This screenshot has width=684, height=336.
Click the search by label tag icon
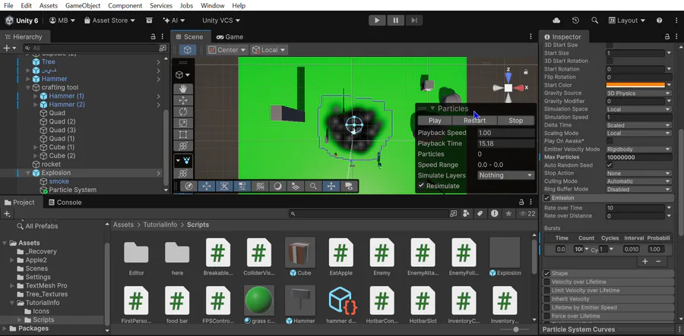[480, 214]
